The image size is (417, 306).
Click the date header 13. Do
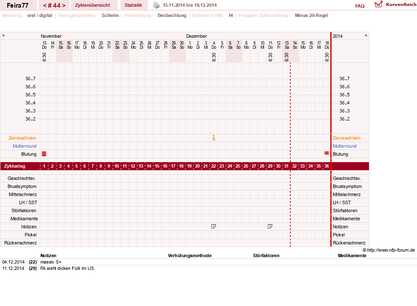point(44,45)
